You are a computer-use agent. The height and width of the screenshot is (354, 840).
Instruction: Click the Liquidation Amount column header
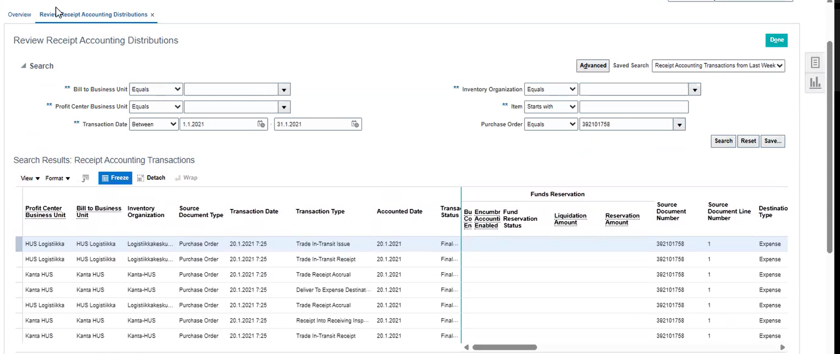tap(570, 219)
